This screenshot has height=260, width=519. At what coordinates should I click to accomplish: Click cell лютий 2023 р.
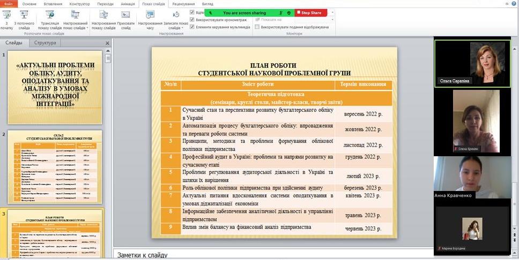363,176
